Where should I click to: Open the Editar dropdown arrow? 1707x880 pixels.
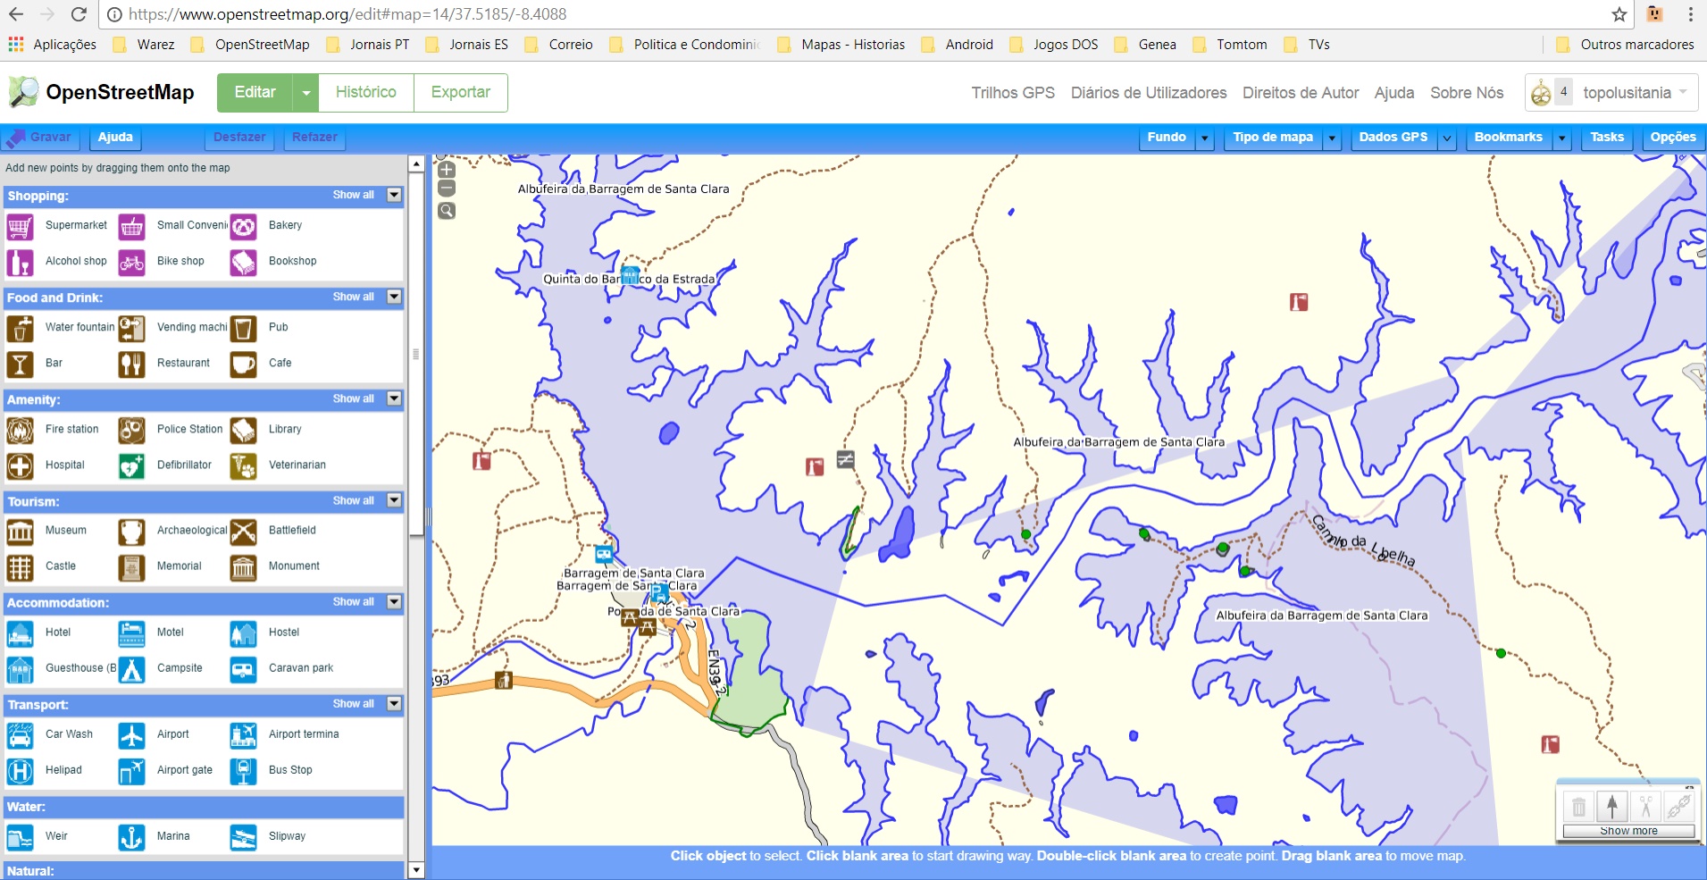click(306, 93)
